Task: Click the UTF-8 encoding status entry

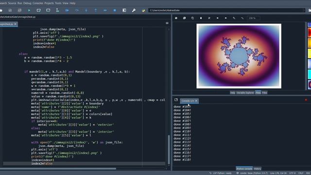Action: pyautogui.click(x=293, y=173)
